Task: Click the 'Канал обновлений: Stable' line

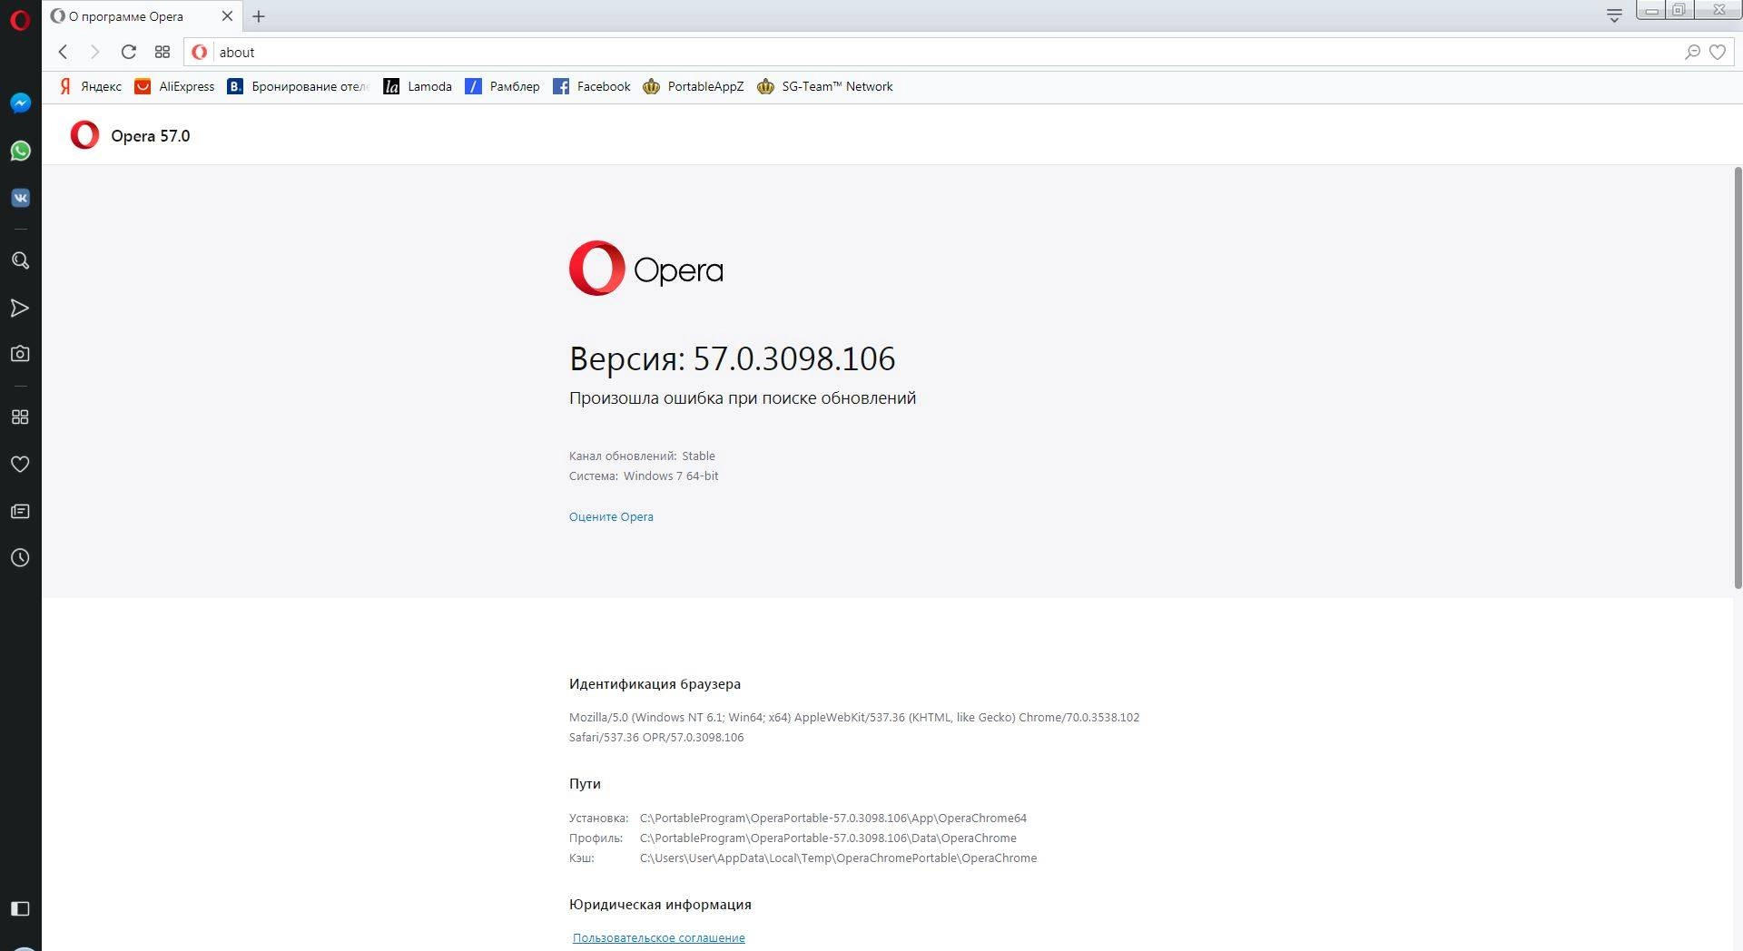Action: click(642, 456)
